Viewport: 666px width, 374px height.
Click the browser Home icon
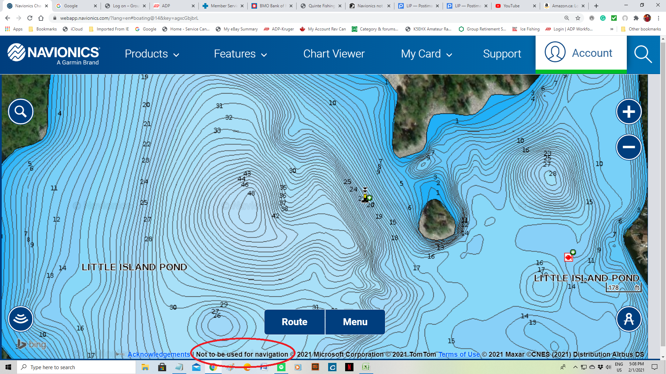click(41, 18)
